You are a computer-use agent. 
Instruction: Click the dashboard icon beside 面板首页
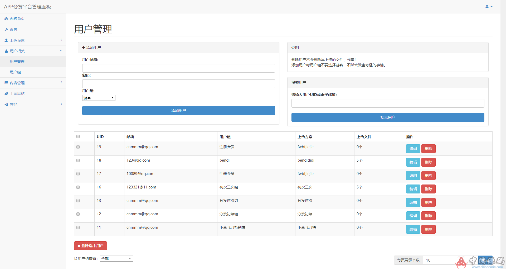tap(6, 19)
